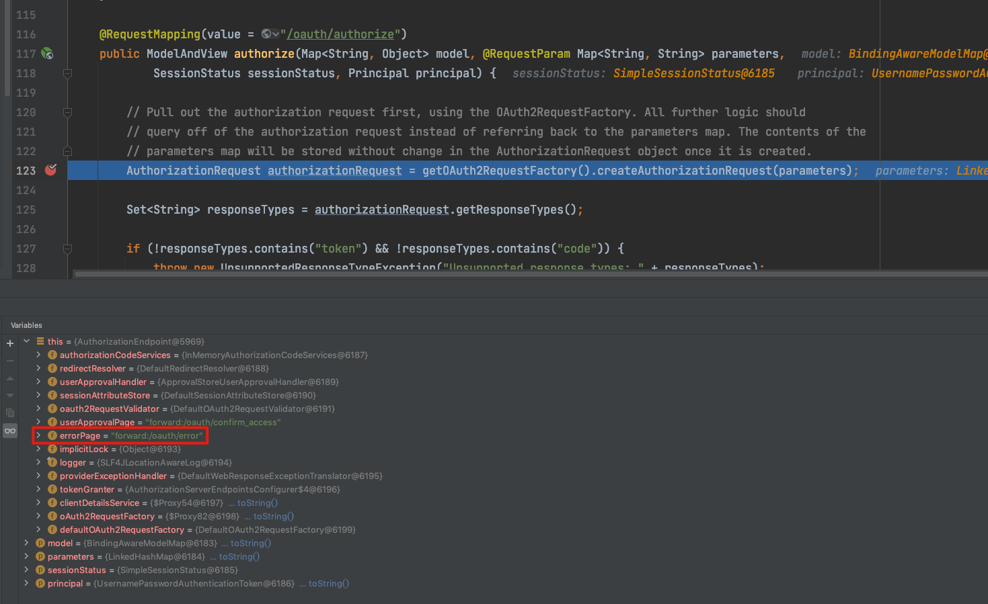The height and width of the screenshot is (604, 988).
Task: Expand the oAuth2RequestFactory node
Action: coord(38,516)
